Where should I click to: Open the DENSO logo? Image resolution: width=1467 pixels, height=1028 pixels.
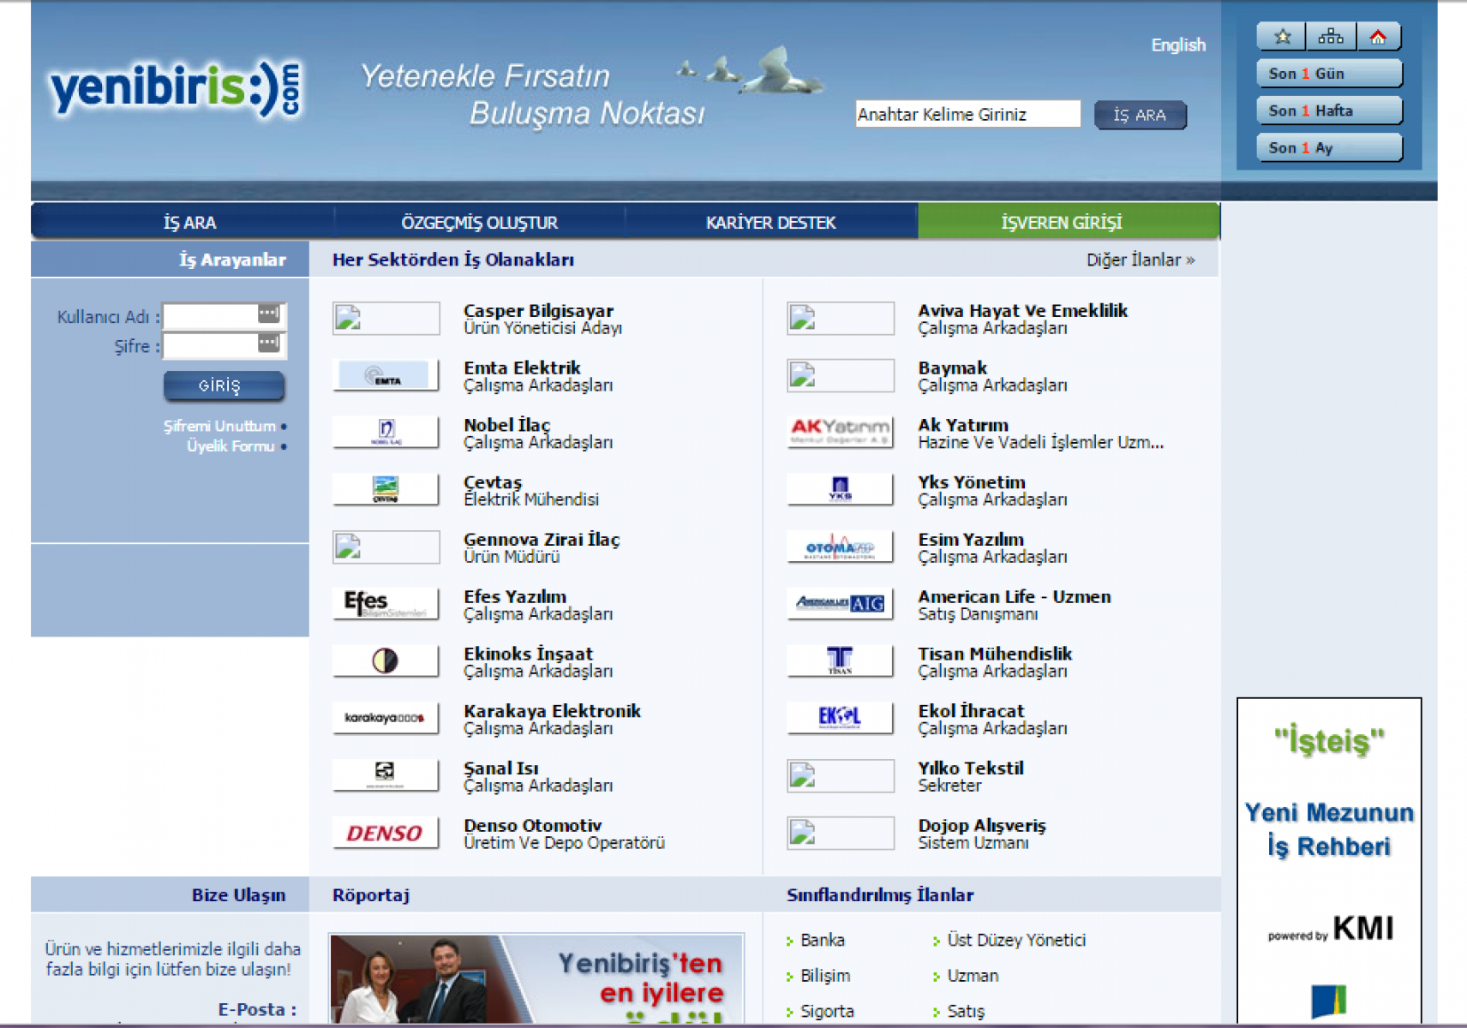point(386,833)
